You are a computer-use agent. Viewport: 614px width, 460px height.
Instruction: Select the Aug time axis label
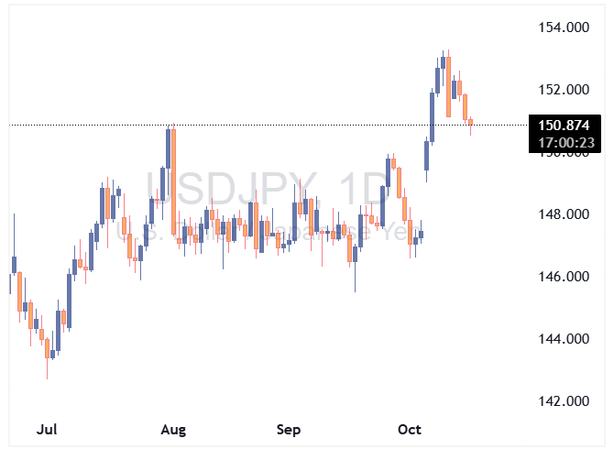172,429
